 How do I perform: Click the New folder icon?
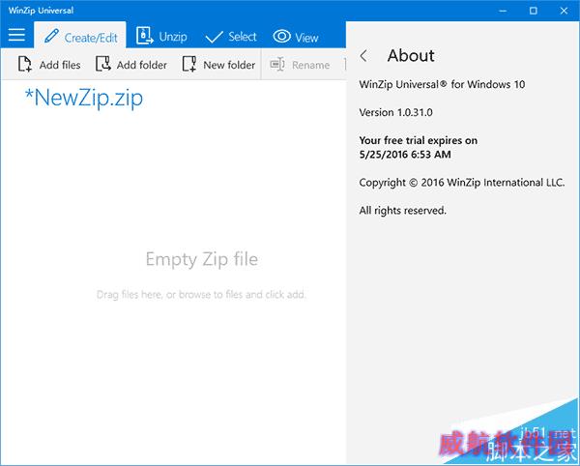tap(189, 64)
